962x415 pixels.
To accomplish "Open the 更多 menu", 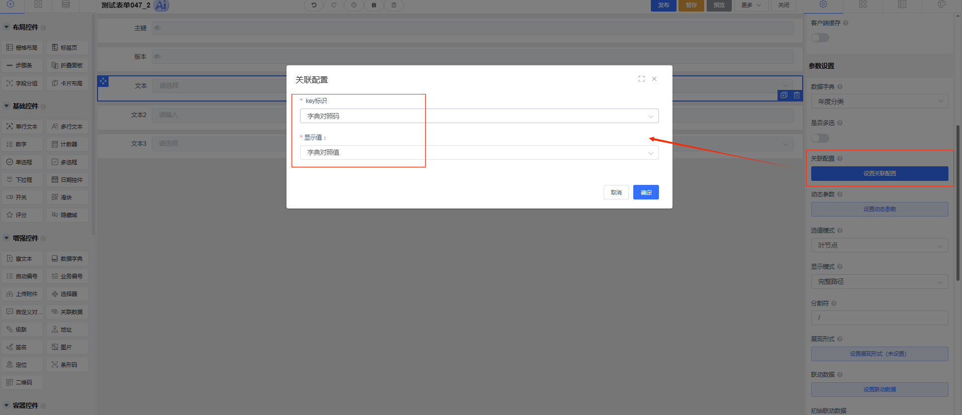I will coord(751,5).
